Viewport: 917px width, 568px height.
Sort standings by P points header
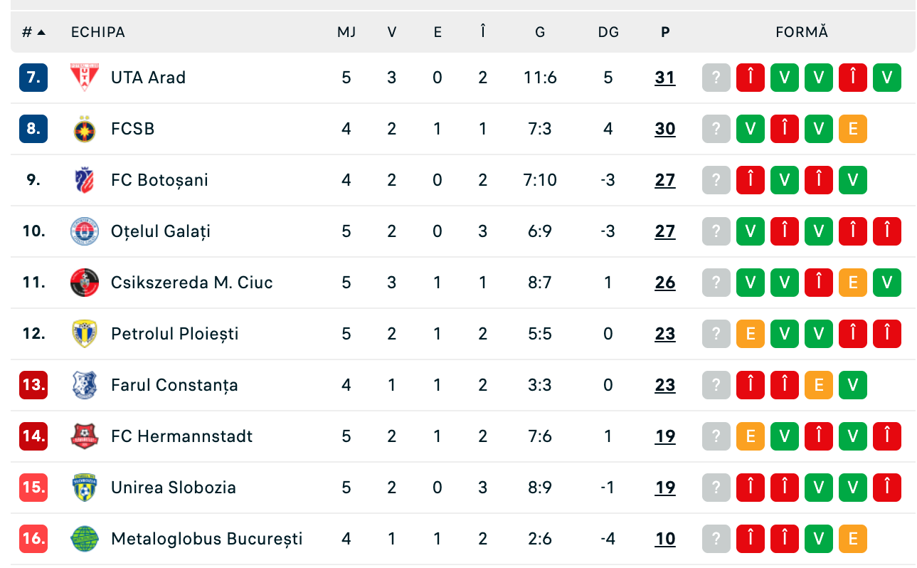pyautogui.click(x=665, y=32)
